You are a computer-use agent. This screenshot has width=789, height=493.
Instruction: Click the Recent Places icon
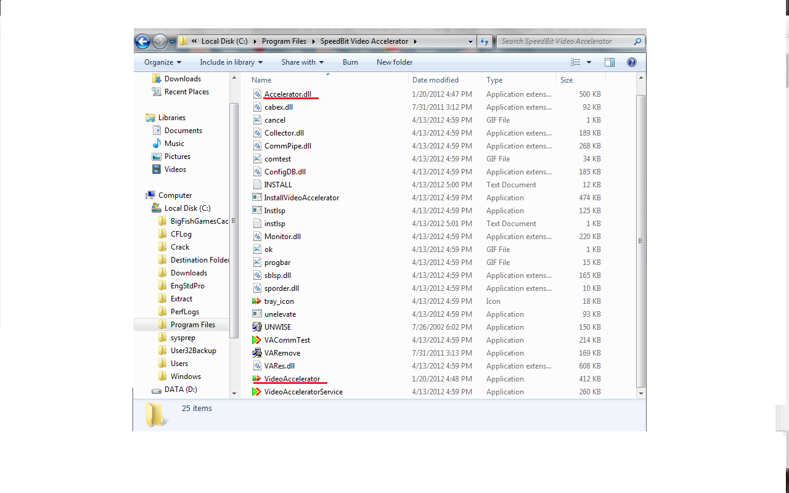point(157,92)
